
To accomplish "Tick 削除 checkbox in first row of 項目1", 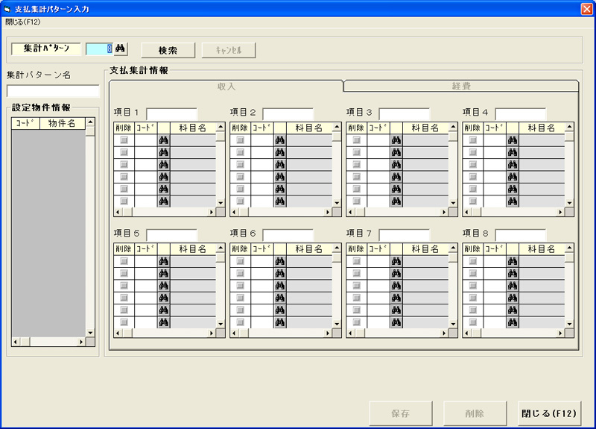I will [124, 140].
